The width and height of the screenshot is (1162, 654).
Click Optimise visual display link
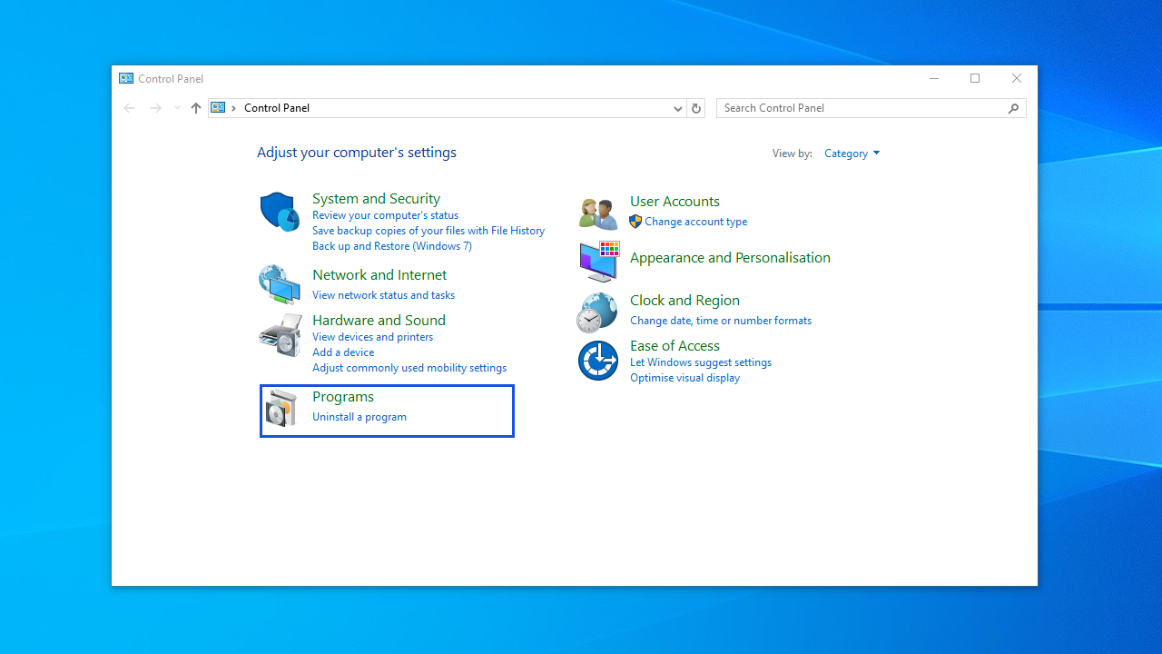click(684, 378)
